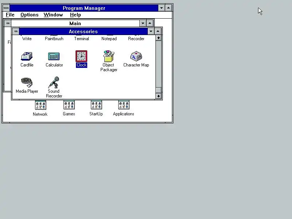Click the scroll up arrow in Accessories
Viewport: 292px width, 219px height.
click(158, 38)
